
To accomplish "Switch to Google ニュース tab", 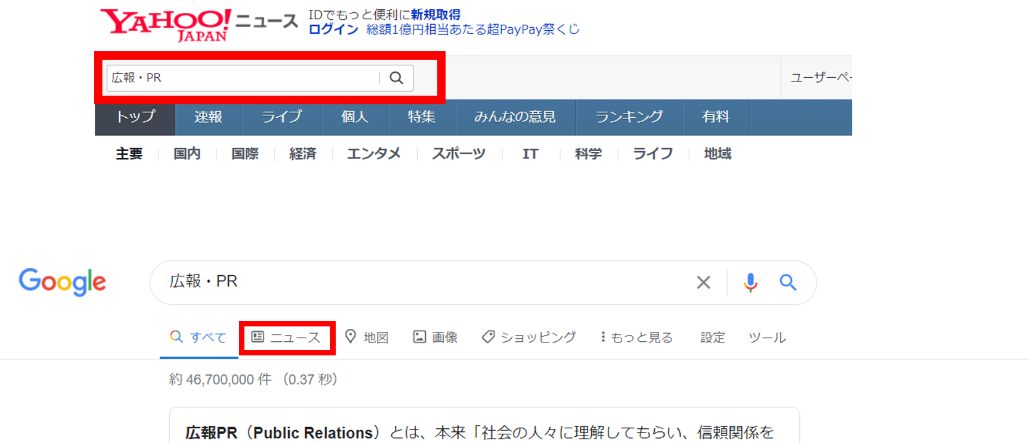I will [x=286, y=337].
